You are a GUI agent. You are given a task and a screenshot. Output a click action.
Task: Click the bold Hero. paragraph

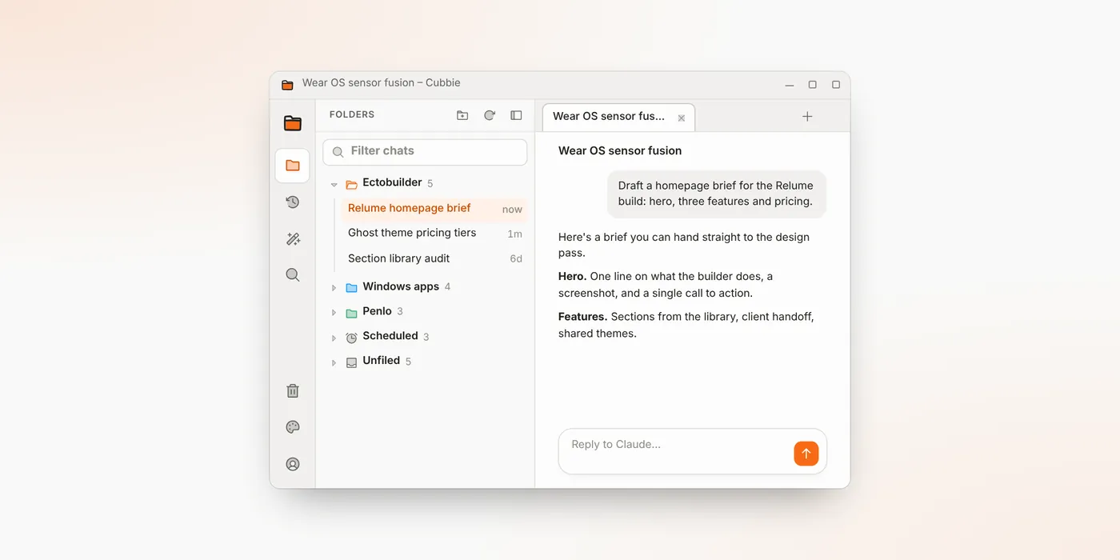coord(666,285)
